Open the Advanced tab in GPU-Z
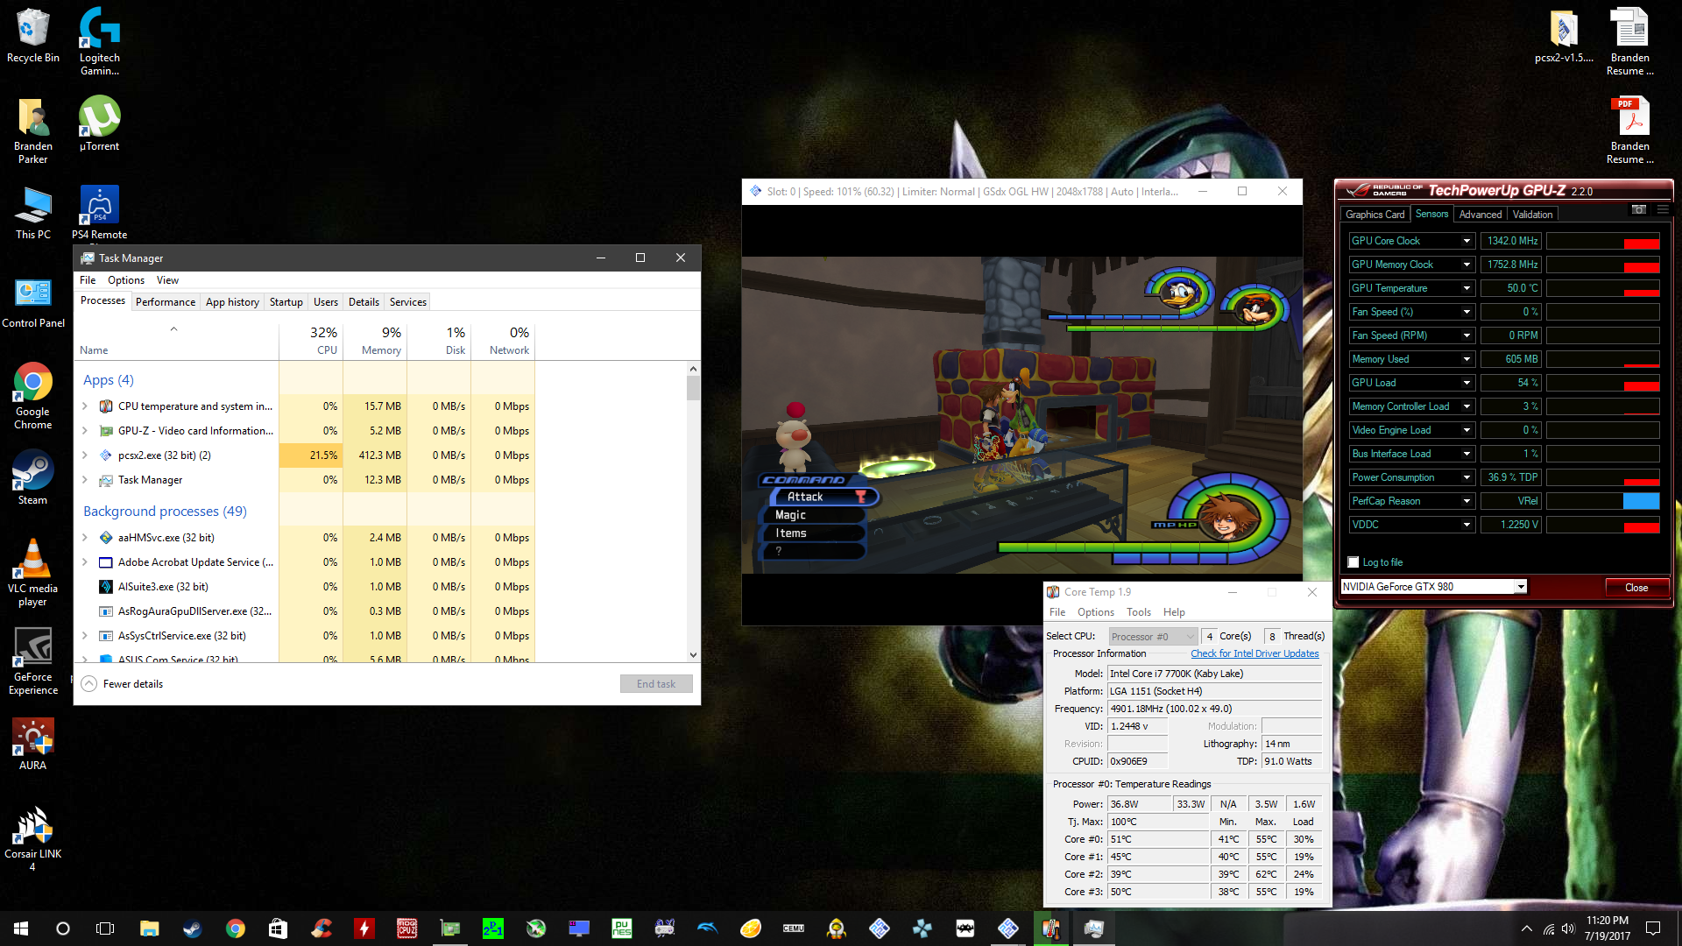 [1481, 215]
